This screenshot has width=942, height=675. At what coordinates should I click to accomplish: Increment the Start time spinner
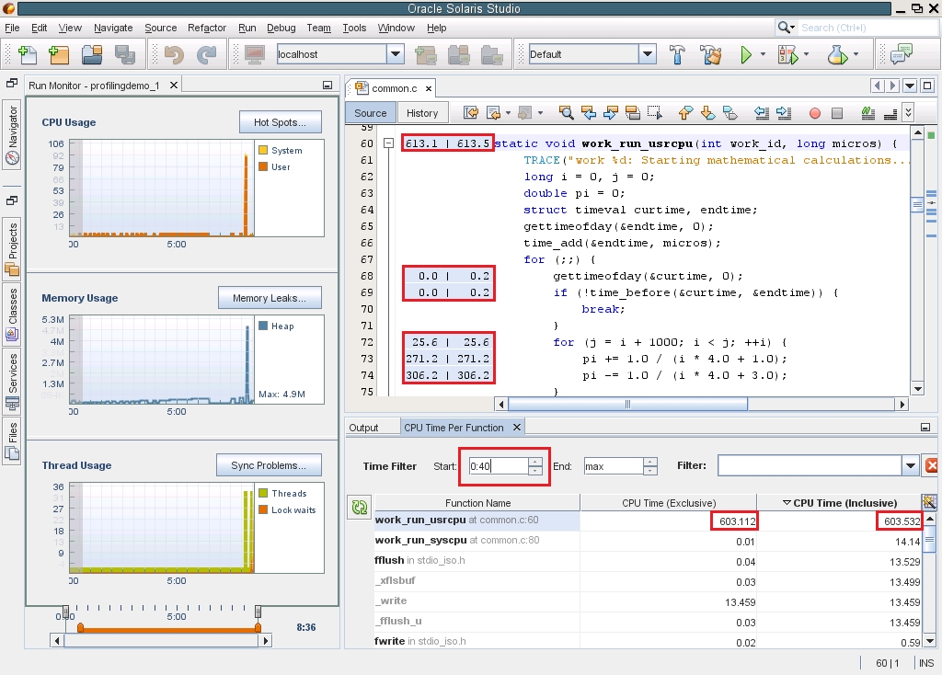(535, 462)
